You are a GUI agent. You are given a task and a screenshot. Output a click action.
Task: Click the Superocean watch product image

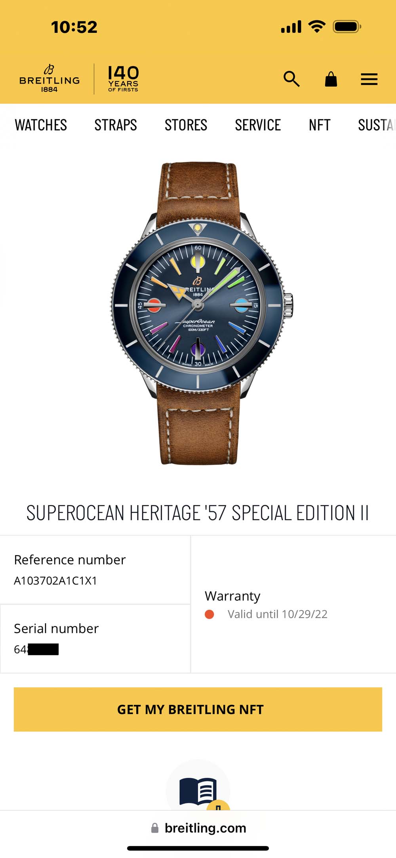(201, 313)
